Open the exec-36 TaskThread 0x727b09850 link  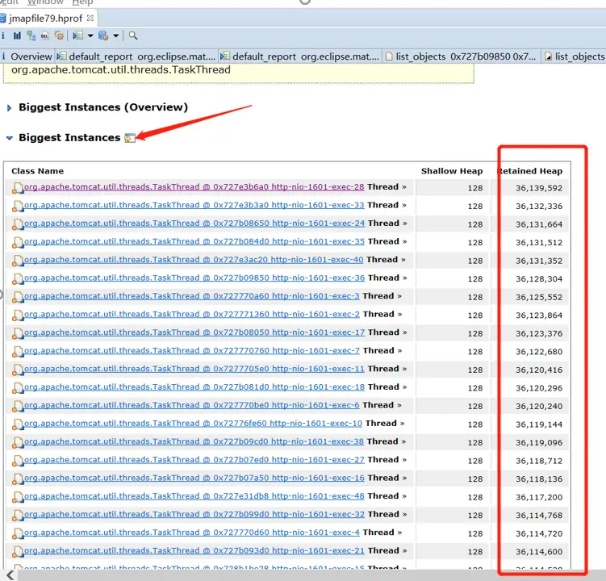[x=194, y=278]
